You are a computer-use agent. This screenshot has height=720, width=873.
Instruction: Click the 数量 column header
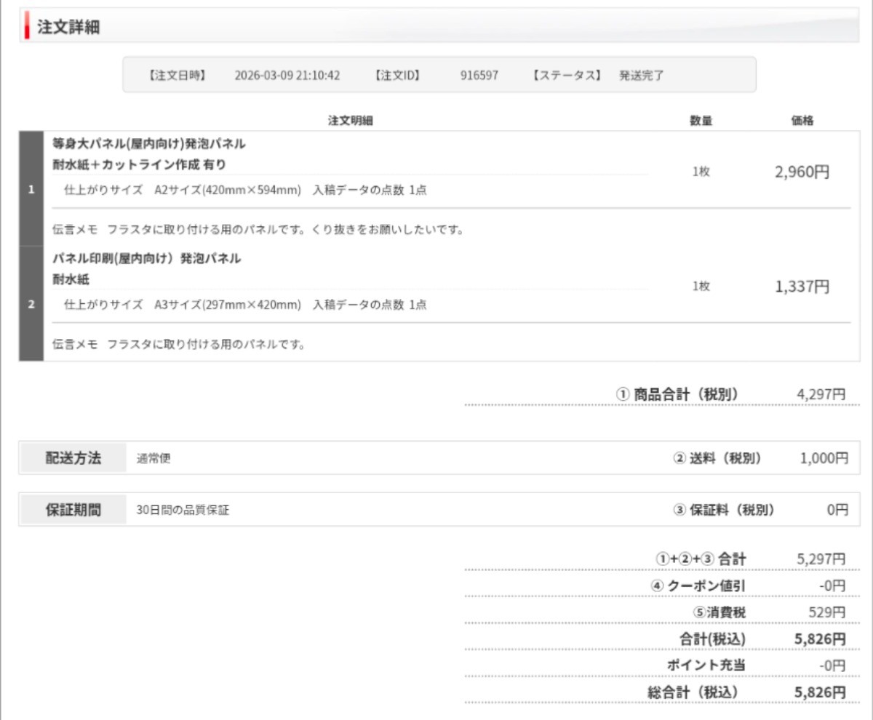(701, 121)
